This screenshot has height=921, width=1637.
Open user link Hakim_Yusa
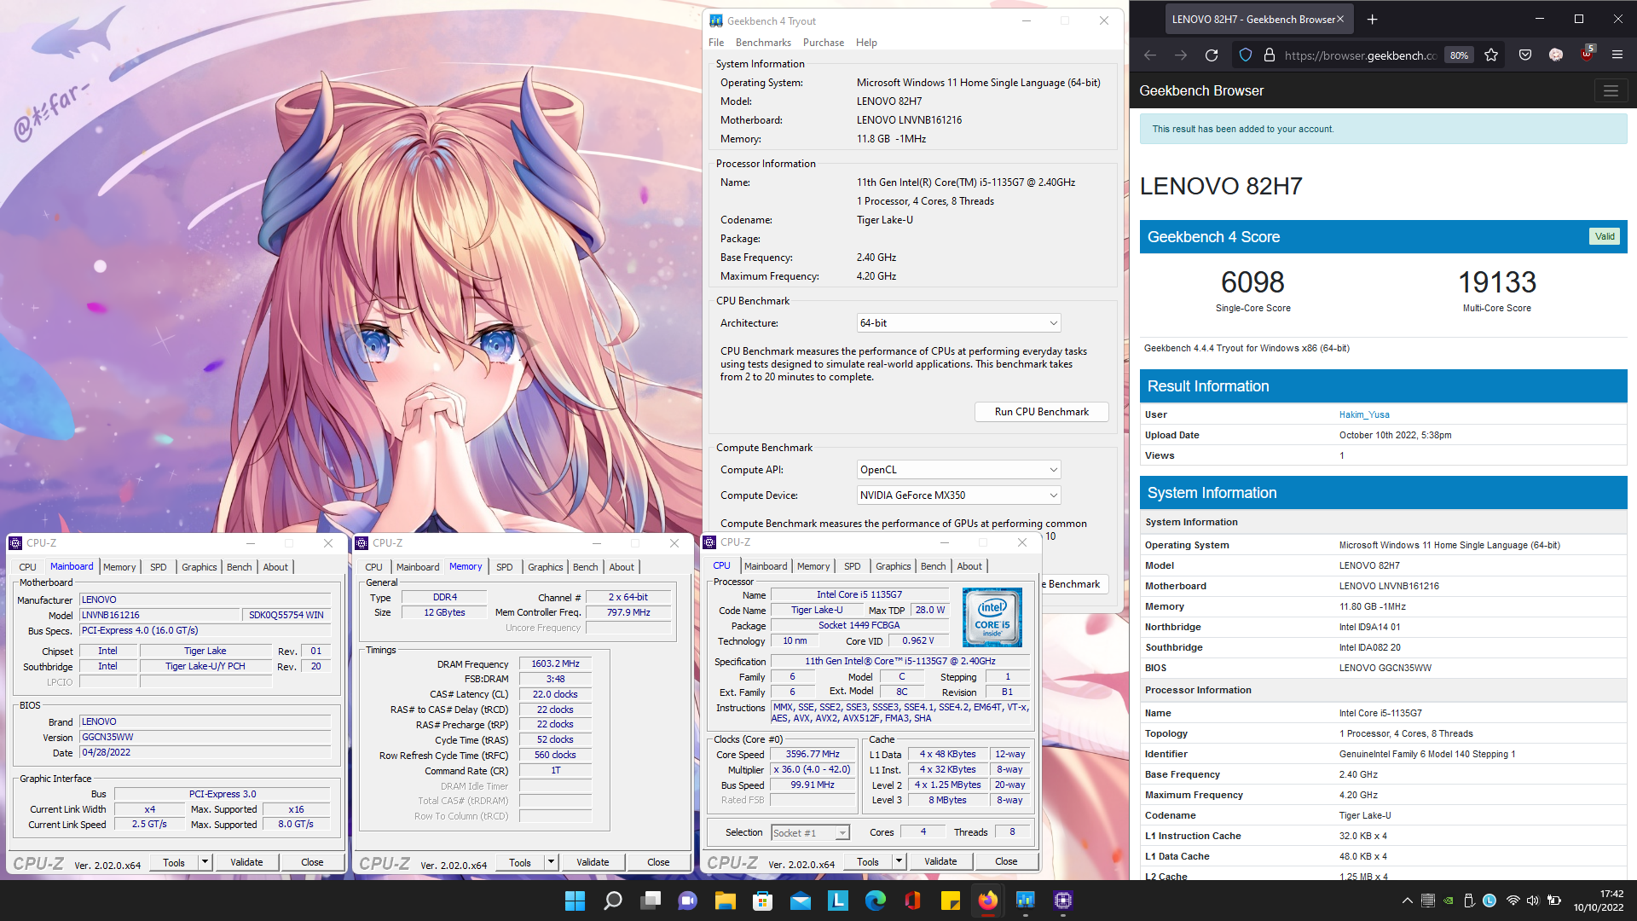click(x=1363, y=414)
